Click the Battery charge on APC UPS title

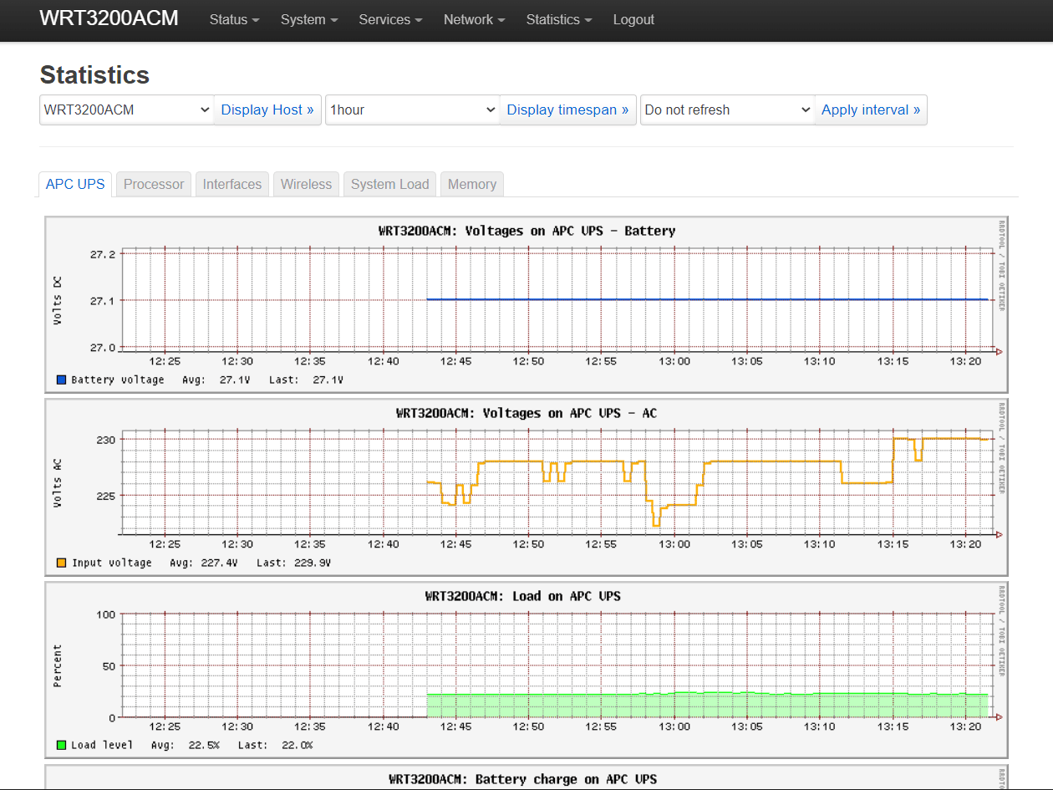(523, 779)
